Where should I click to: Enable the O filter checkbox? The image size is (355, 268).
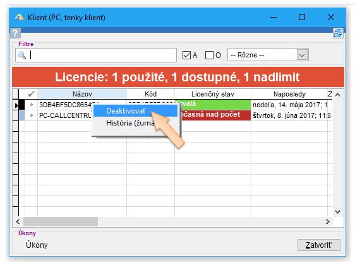(x=209, y=55)
